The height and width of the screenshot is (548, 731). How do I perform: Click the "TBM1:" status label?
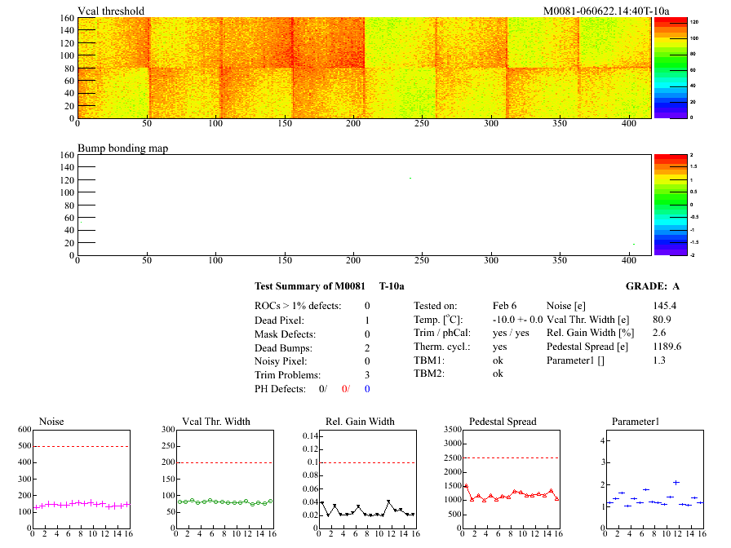(x=429, y=360)
